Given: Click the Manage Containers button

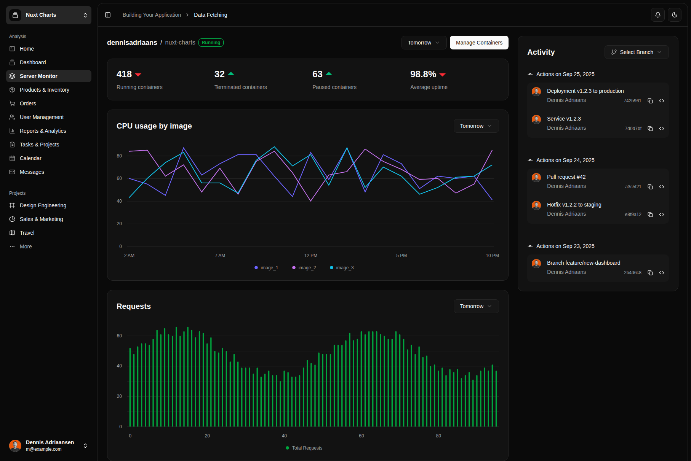Looking at the screenshot, I should (x=479, y=43).
